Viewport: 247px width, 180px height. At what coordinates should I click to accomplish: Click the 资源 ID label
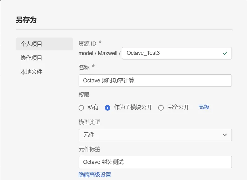pos(87,44)
